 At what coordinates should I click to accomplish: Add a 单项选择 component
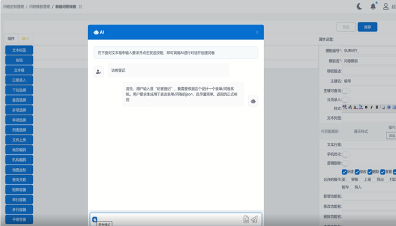click(x=19, y=120)
